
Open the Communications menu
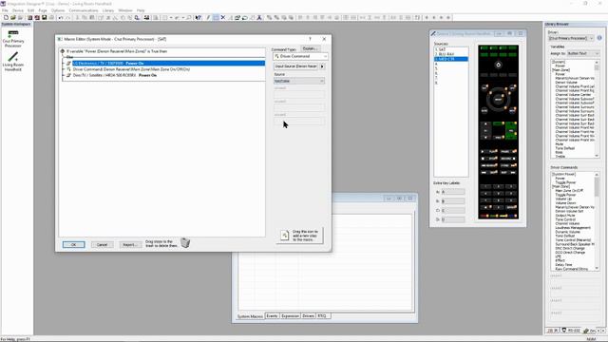coord(84,10)
